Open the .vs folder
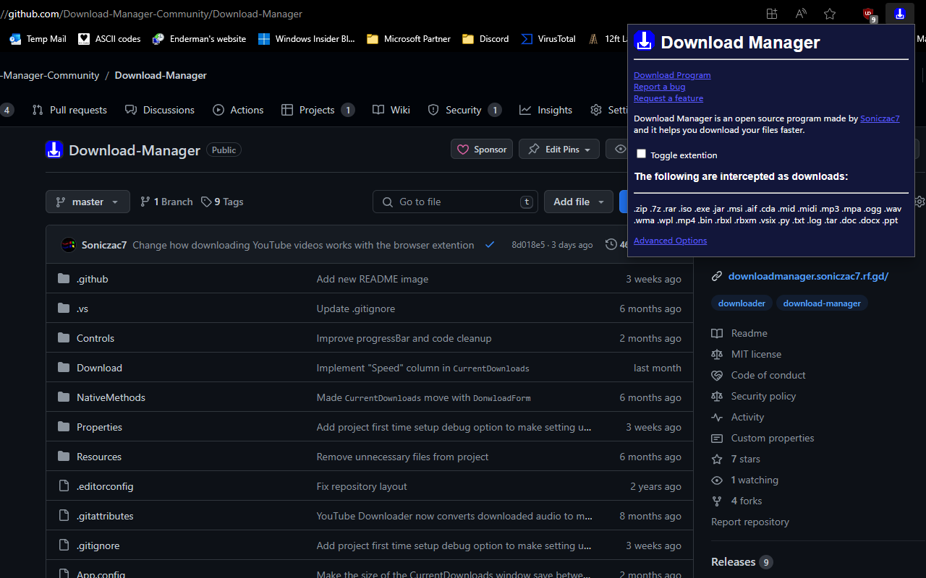Image resolution: width=926 pixels, height=578 pixels. (x=82, y=309)
